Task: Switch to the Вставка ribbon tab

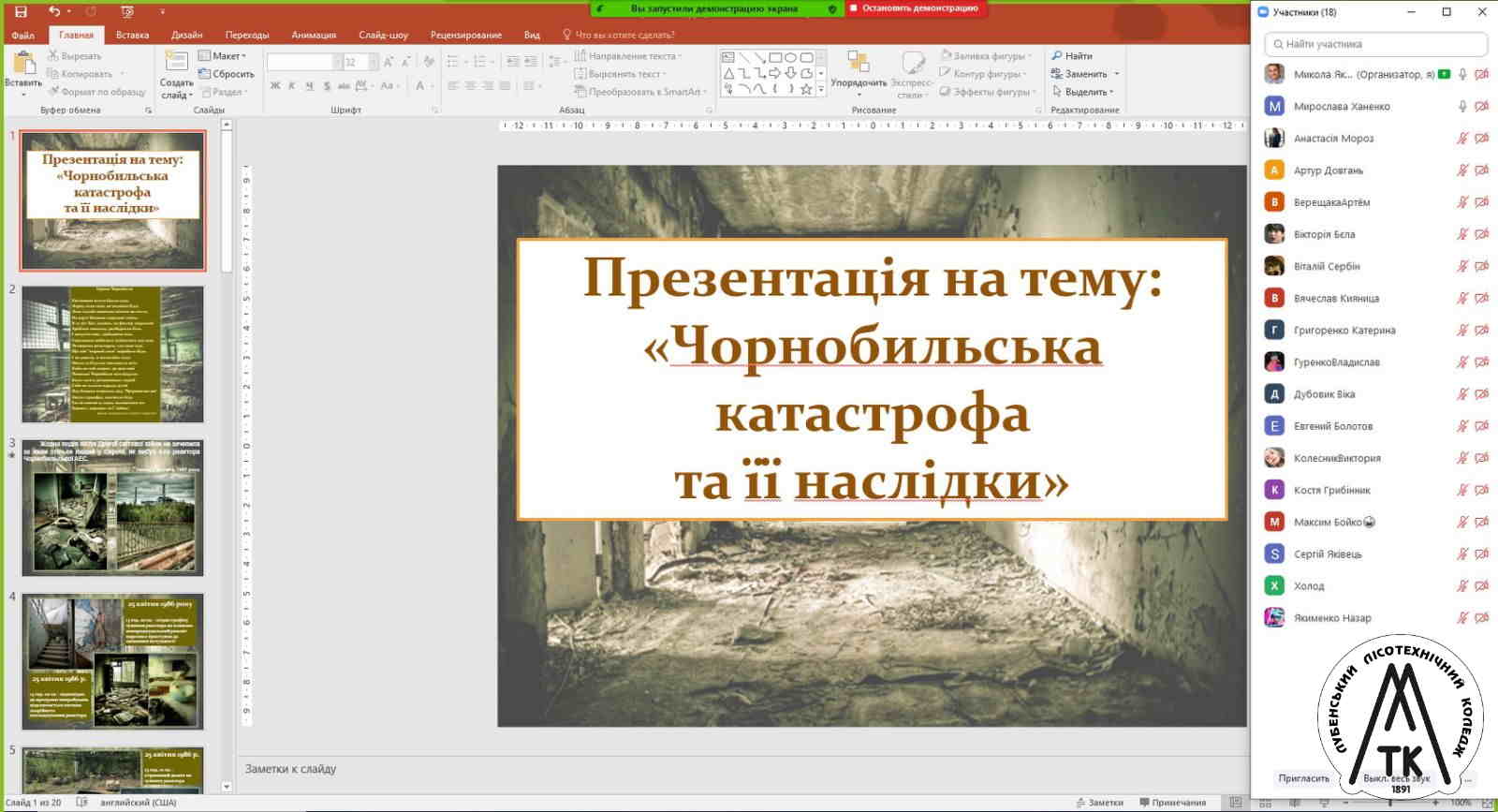Action: click(x=132, y=35)
